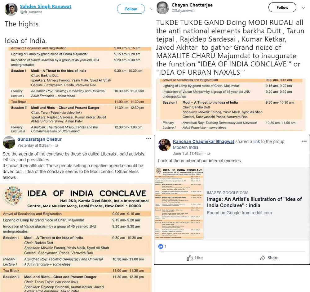The image size is (310, 292).
Task: Follow Sahdev Singh Ranawat
Action: (x=131, y=9)
